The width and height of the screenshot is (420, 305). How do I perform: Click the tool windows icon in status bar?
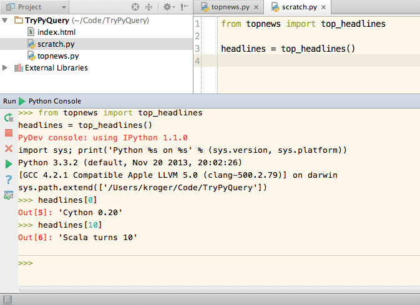(7, 299)
